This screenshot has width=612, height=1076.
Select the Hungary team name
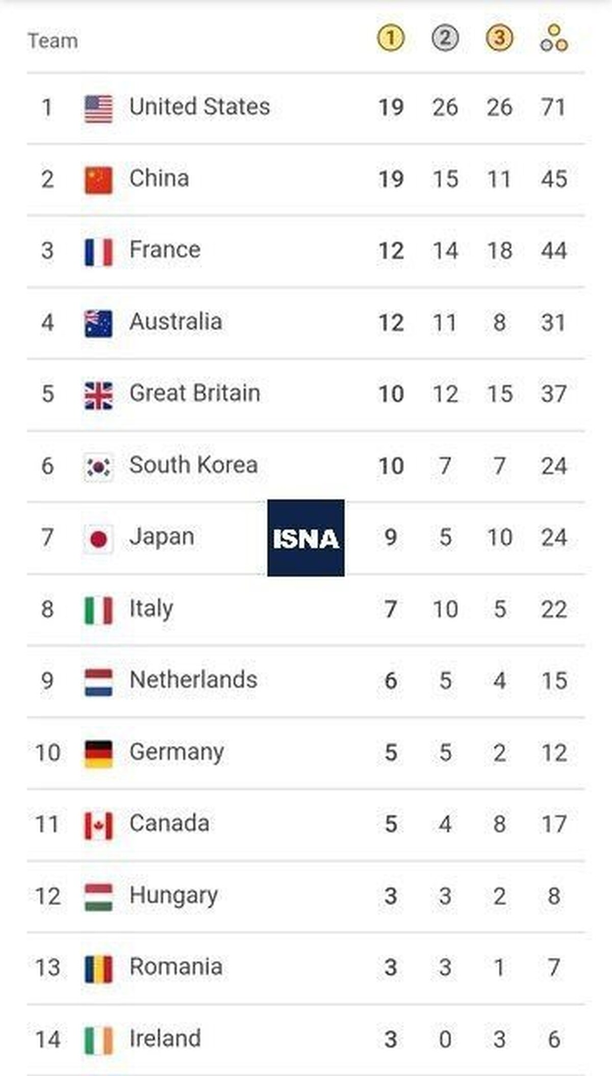coord(174,896)
